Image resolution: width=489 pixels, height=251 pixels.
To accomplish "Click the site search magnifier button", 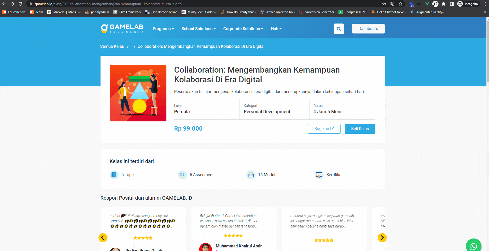I will coord(339,29).
